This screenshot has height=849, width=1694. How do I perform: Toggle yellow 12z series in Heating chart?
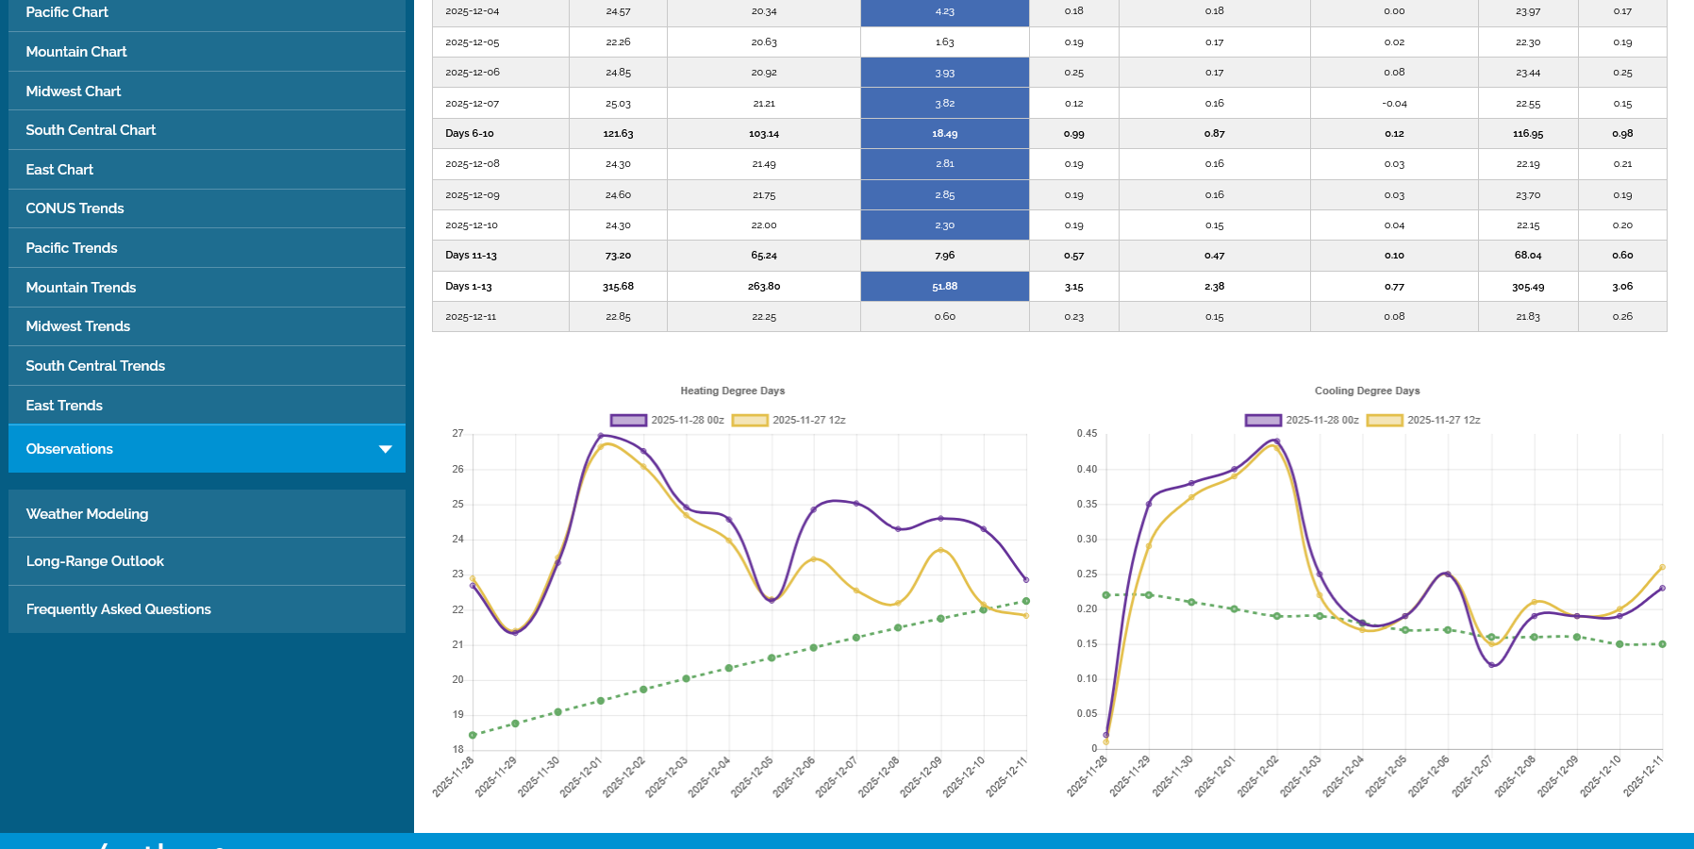point(789,421)
